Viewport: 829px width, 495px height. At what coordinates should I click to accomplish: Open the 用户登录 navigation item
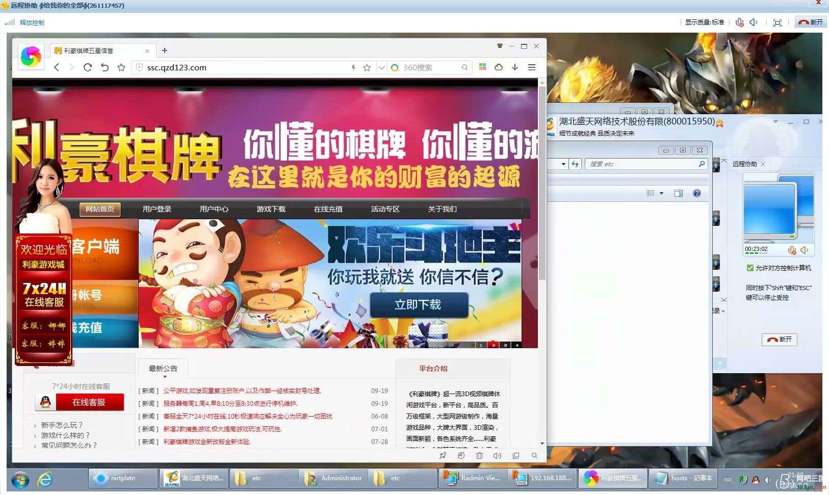tap(157, 209)
